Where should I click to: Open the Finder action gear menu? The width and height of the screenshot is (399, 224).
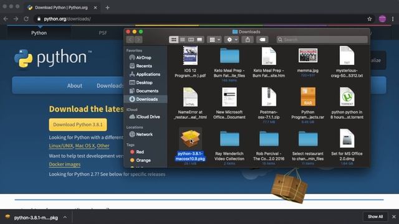coord(231,40)
